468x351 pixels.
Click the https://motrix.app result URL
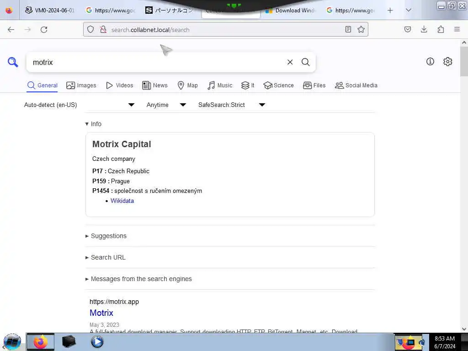click(x=114, y=302)
